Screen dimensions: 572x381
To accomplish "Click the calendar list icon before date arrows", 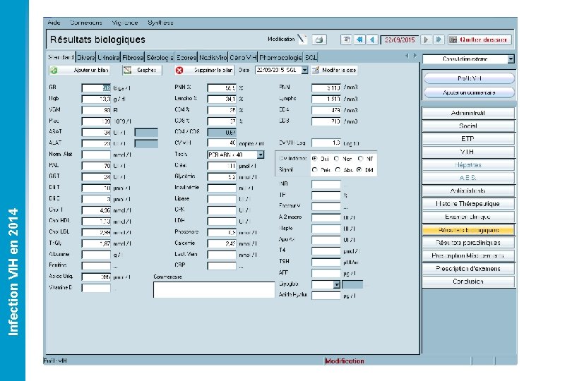I will (x=346, y=40).
